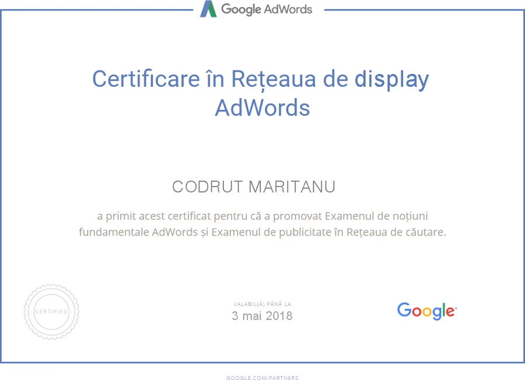Image resolution: width=525 pixels, height=380 pixels.
Task: Click the line starting "fundamentale AdWords și Examenul"
Action: point(262,232)
